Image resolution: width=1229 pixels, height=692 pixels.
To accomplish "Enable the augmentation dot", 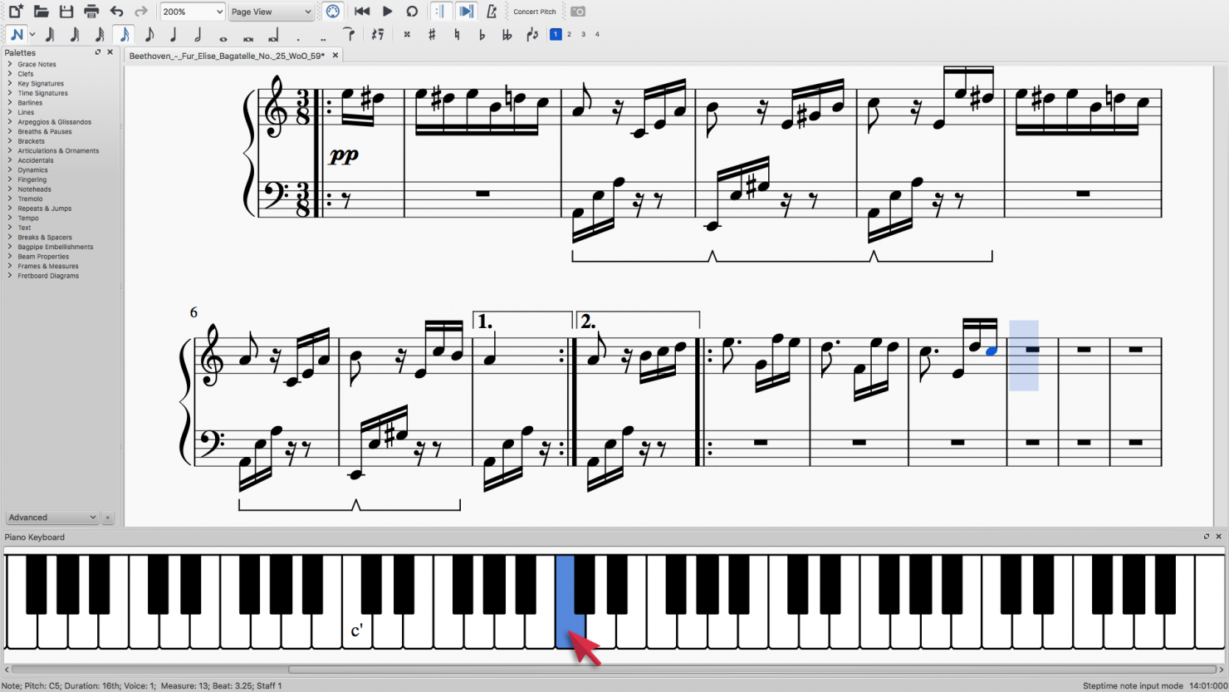I will tap(297, 34).
